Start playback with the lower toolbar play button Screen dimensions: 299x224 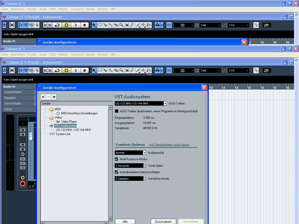[76, 71]
